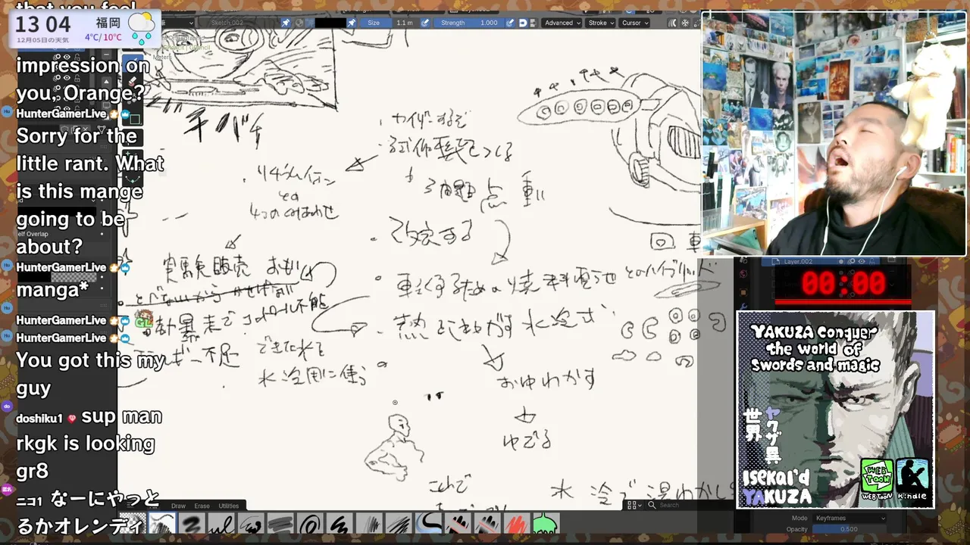Select the green slime-shaped brush thumbnail
The width and height of the screenshot is (970, 545).
pyautogui.click(x=546, y=524)
